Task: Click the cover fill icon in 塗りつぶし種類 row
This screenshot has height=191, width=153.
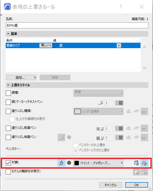Action: (136, 111)
